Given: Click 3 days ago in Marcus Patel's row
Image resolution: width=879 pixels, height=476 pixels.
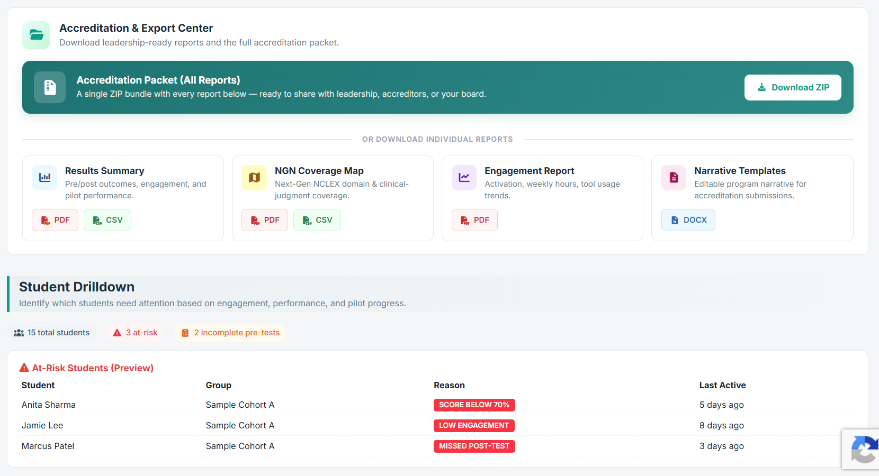Looking at the screenshot, I should click(722, 446).
